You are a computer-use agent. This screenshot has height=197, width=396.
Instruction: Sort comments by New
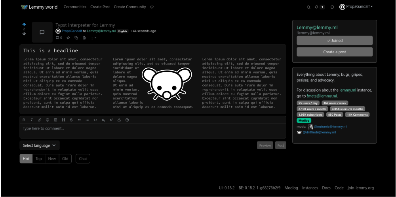[52, 159]
